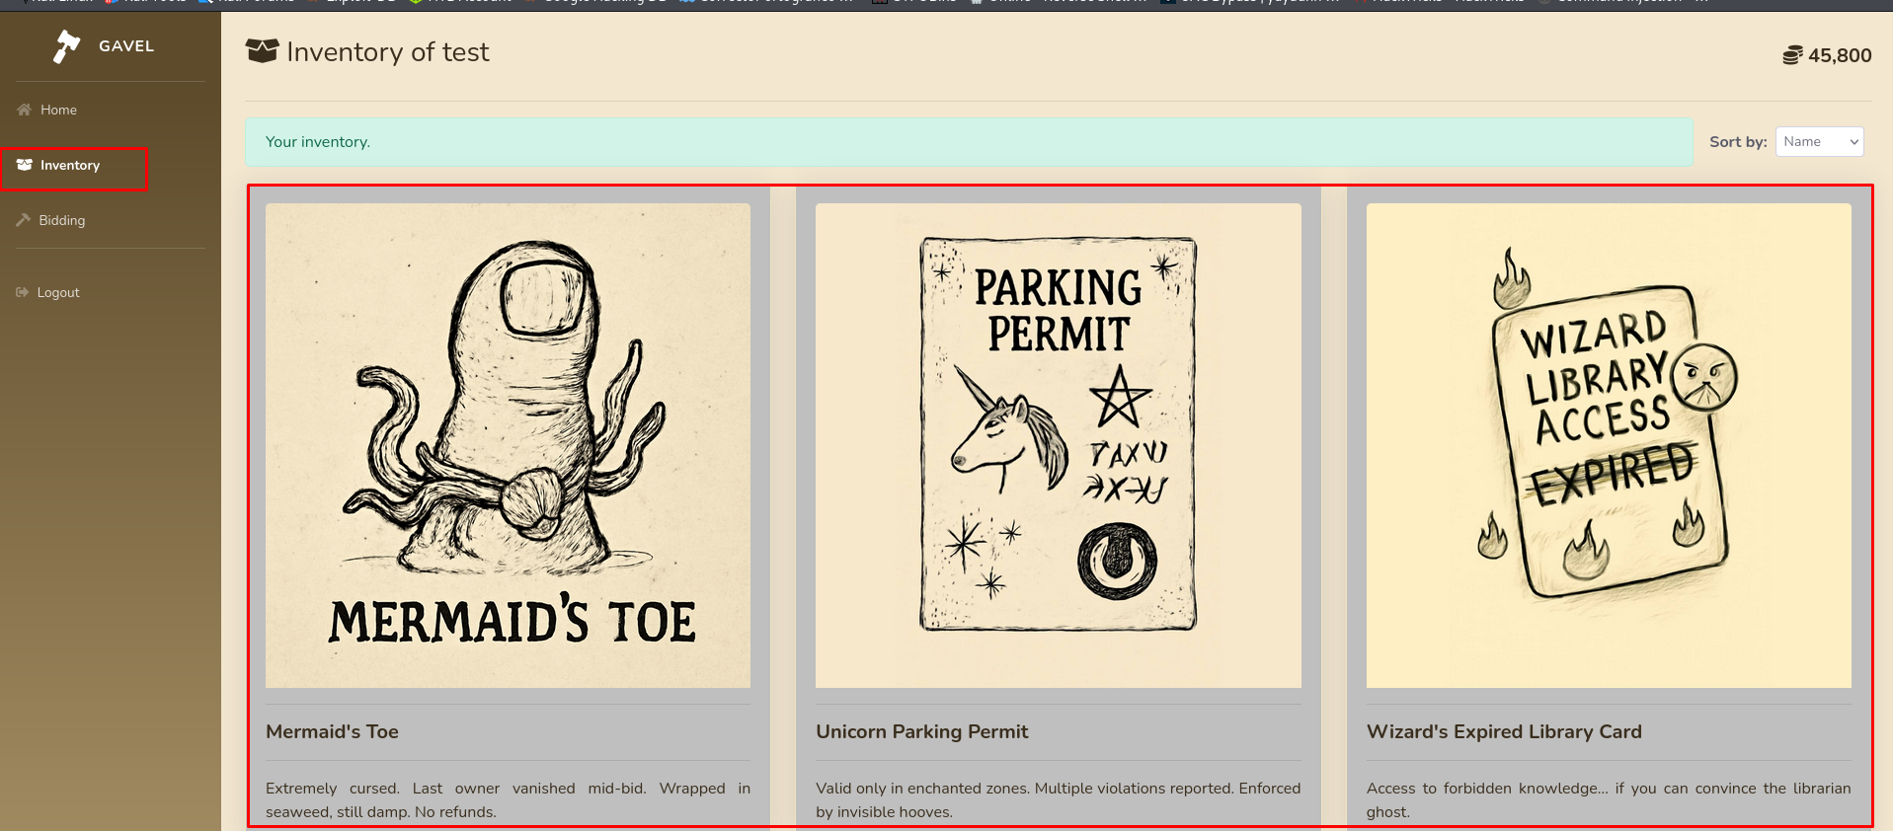The image size is (1893, 831).
Task: Click the gavel icon beside Bidding
Action: [x=24, y=220]
